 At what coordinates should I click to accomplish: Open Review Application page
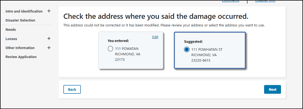[21, 57]
